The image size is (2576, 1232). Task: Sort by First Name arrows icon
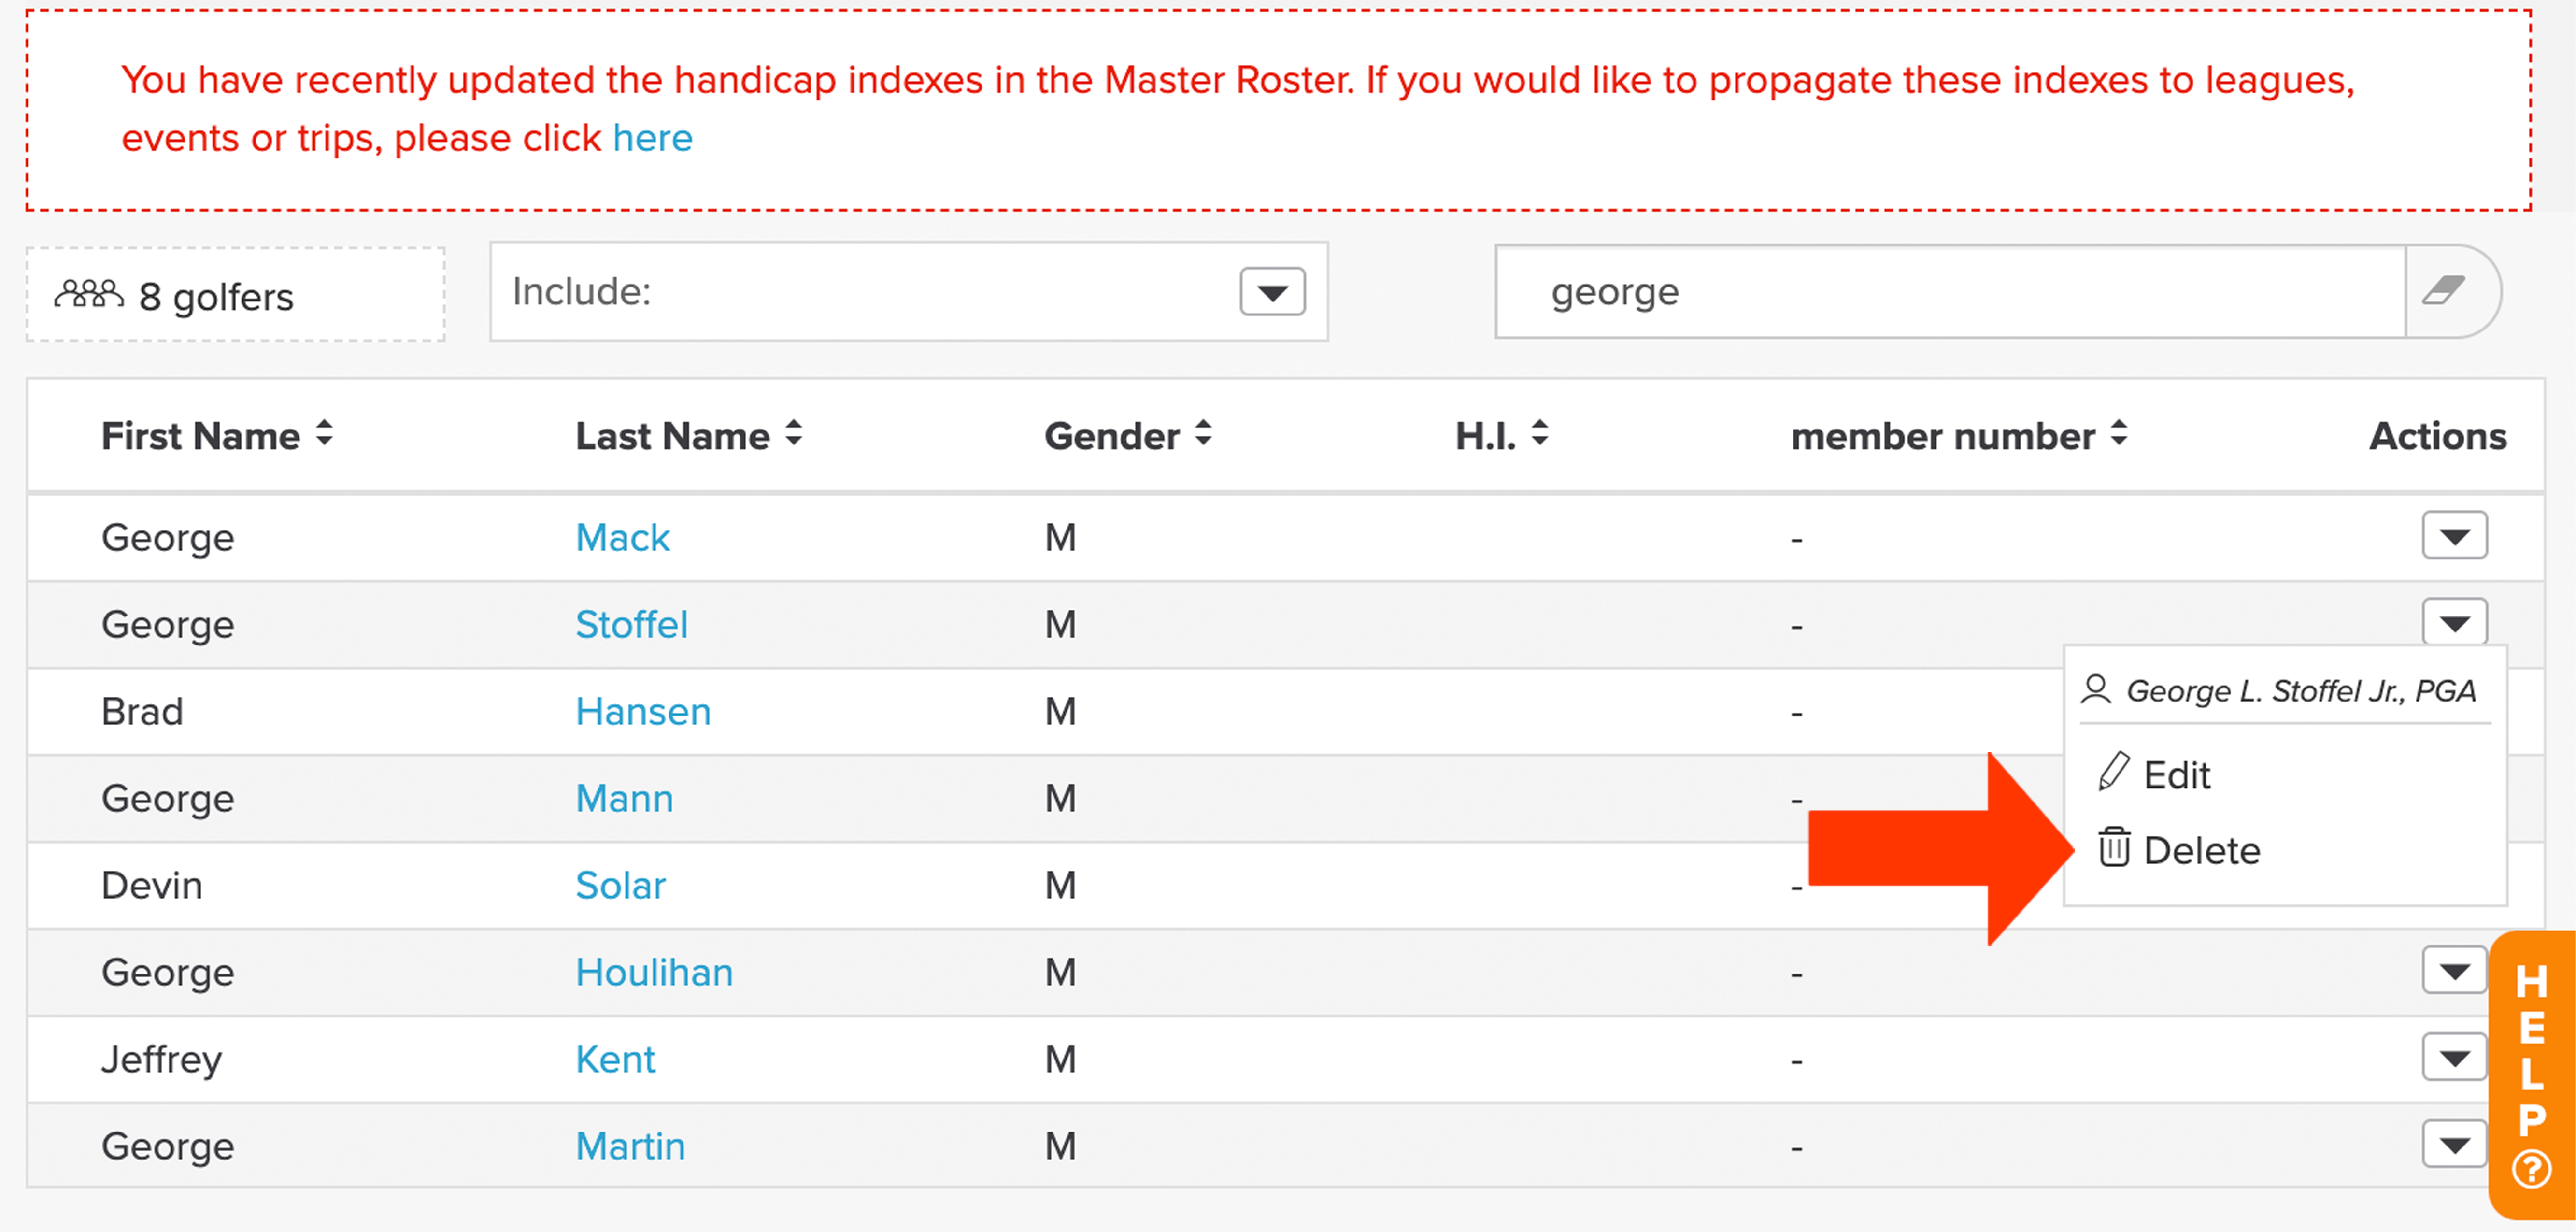[x=324, y=434]
